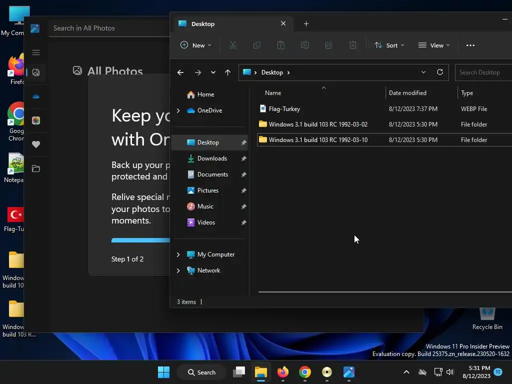Viewport: 512px width, 384px height.
Task: Sort by Date modified column header
Action: pyautogui.click(x=421, y=93)
